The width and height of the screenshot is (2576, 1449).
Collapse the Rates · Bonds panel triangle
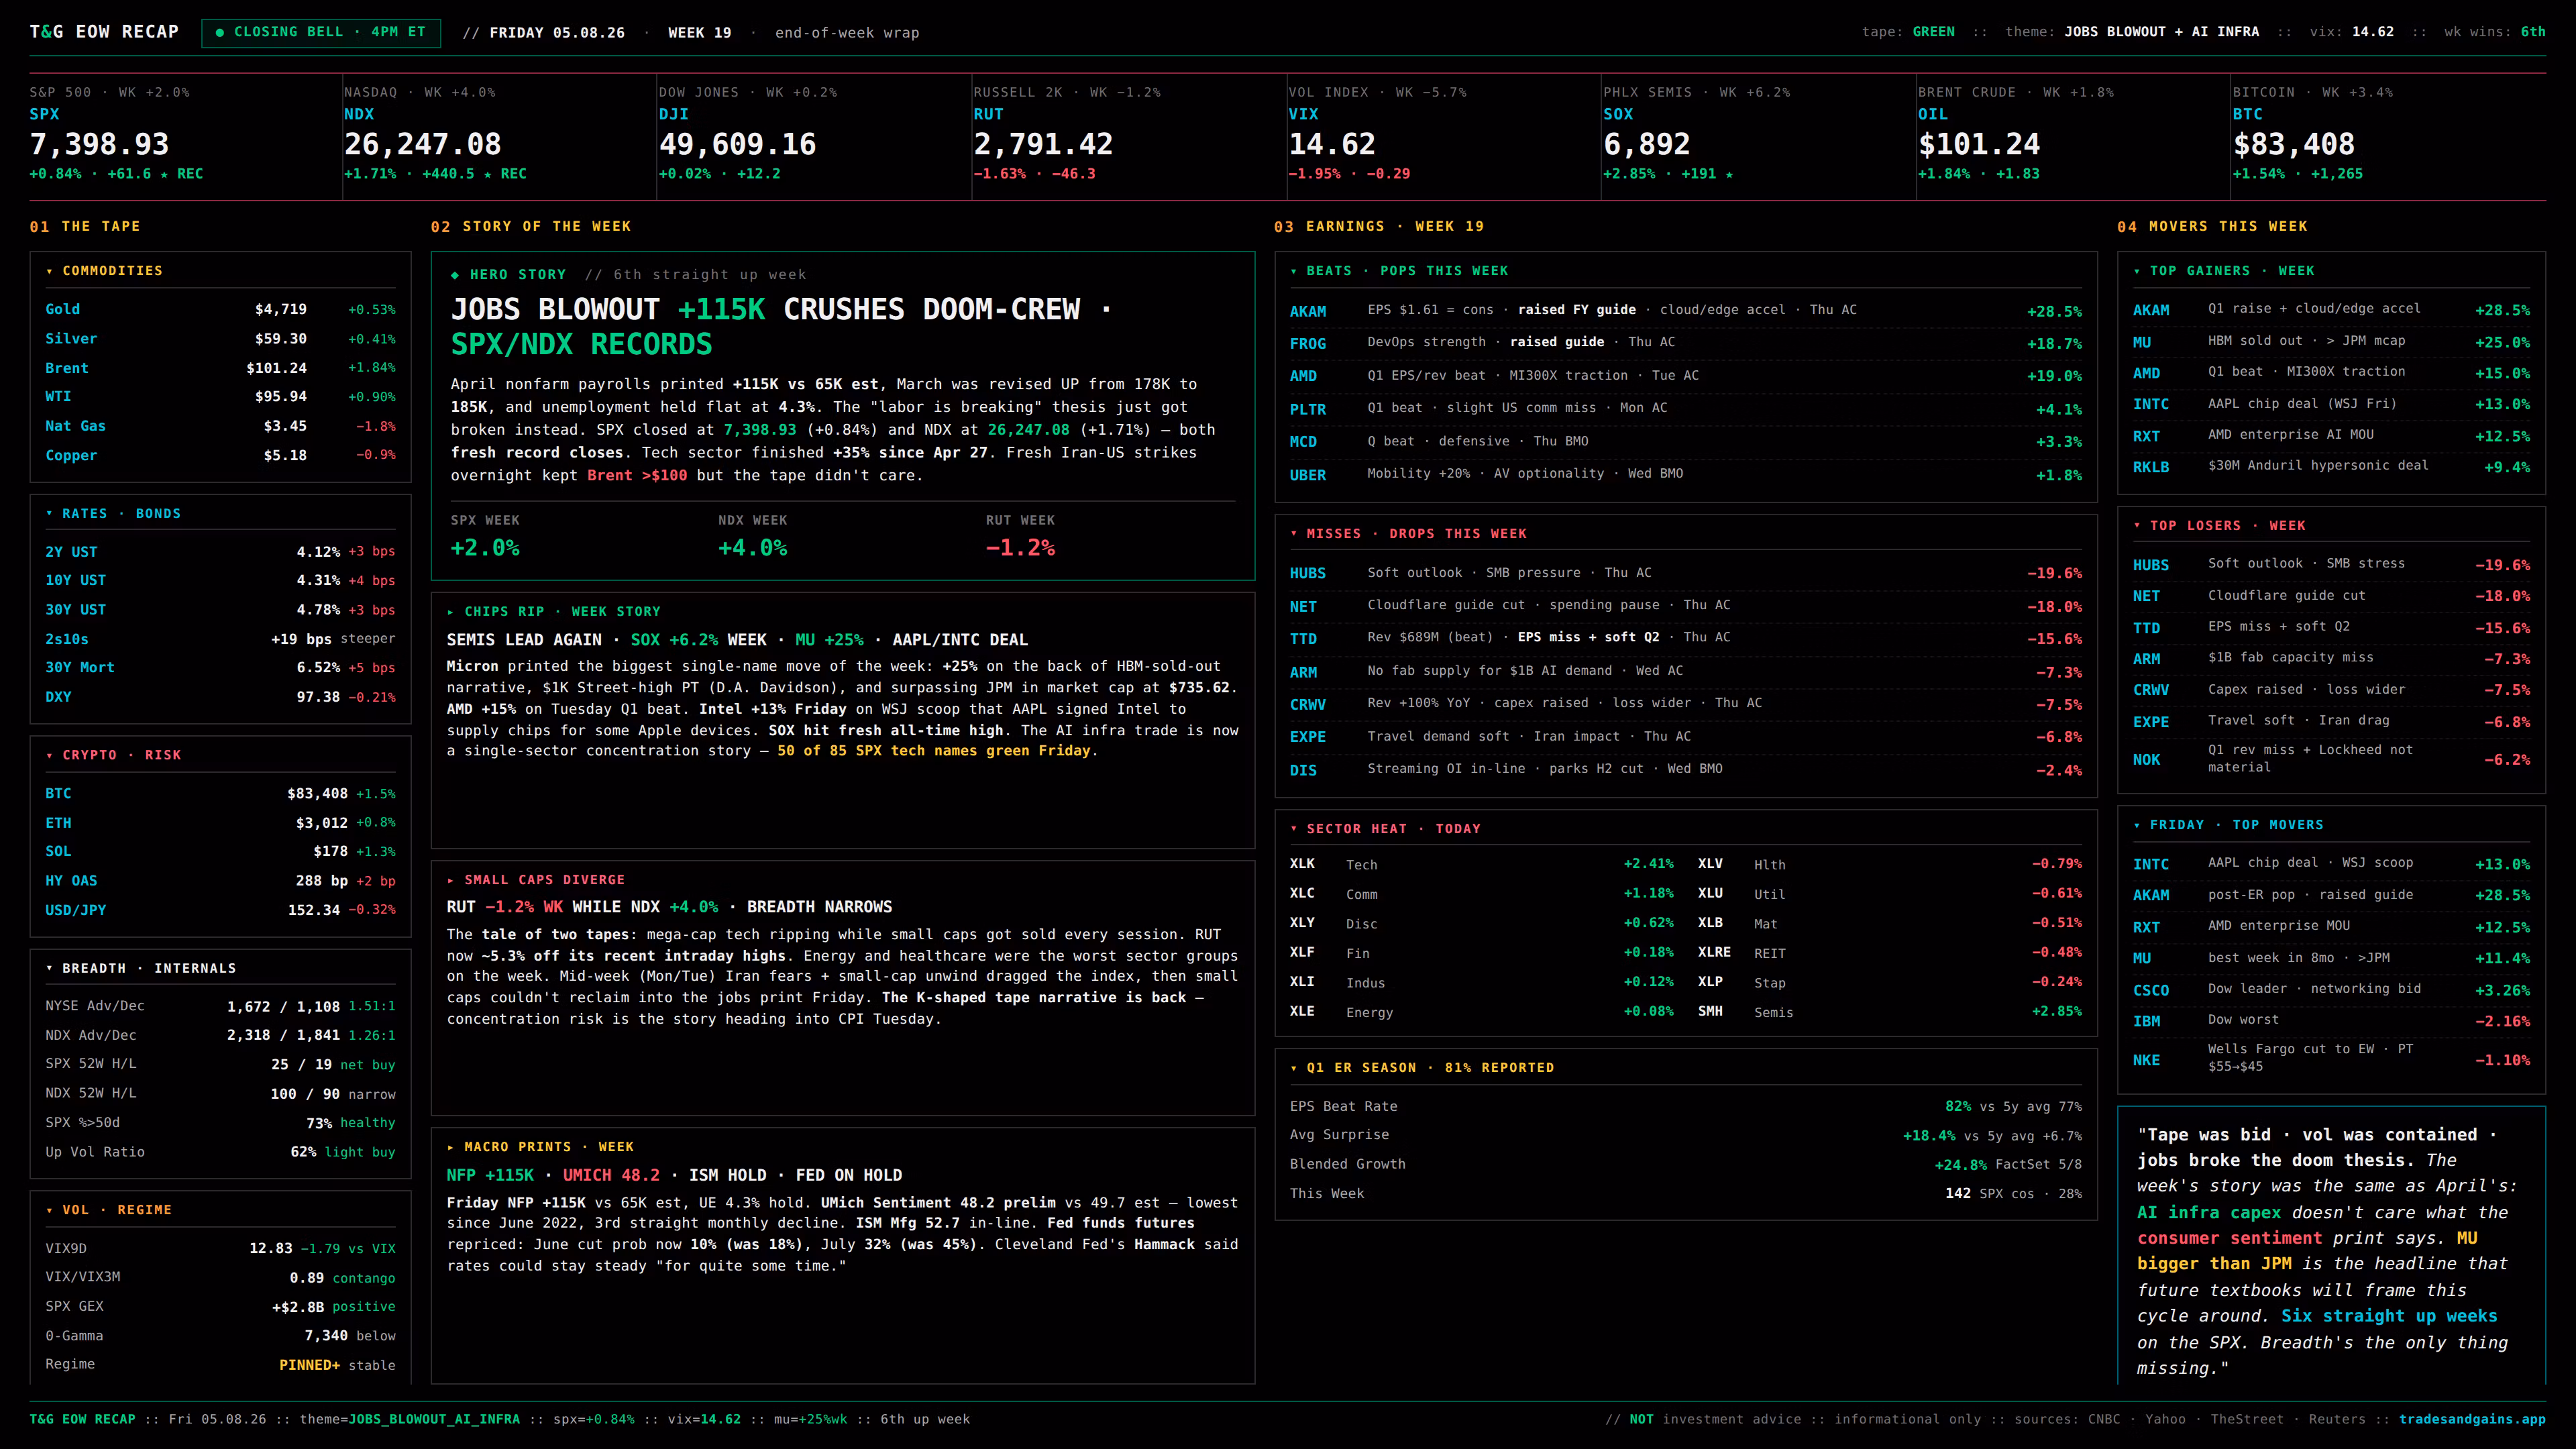tap(49, 514)
